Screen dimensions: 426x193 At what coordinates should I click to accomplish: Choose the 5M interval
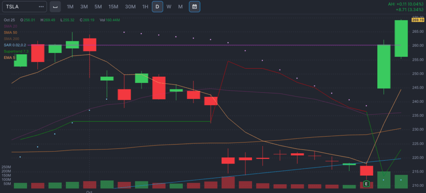(98, 7)
